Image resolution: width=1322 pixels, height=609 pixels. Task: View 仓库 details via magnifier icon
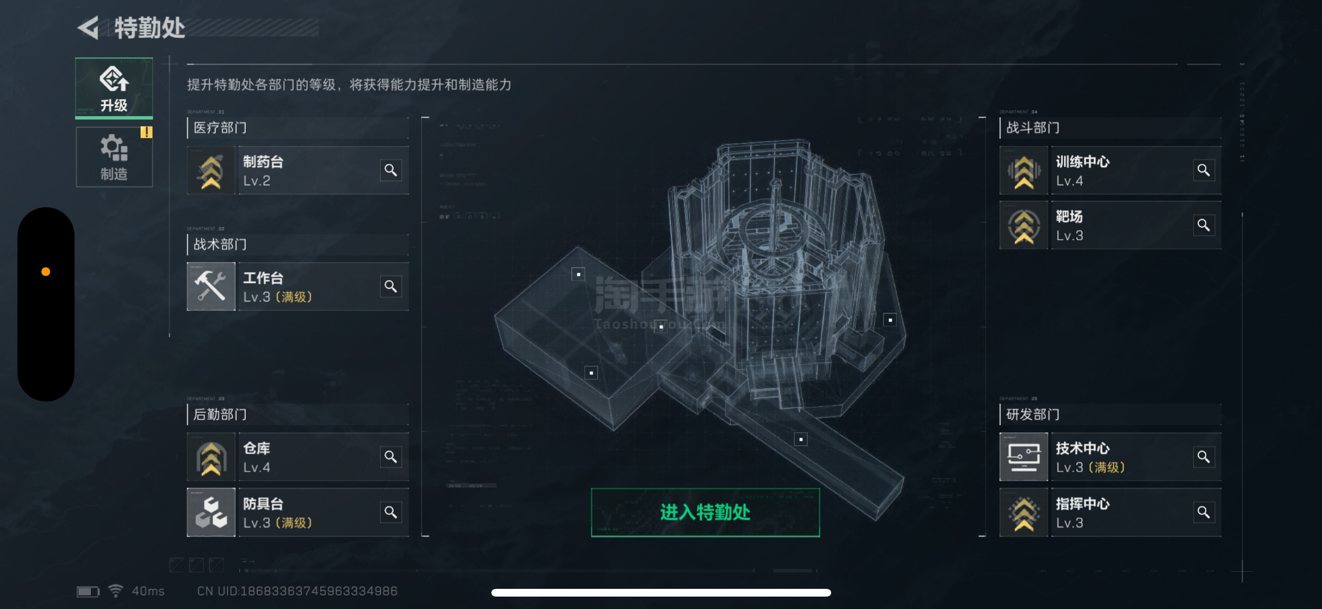click(391, 457)
